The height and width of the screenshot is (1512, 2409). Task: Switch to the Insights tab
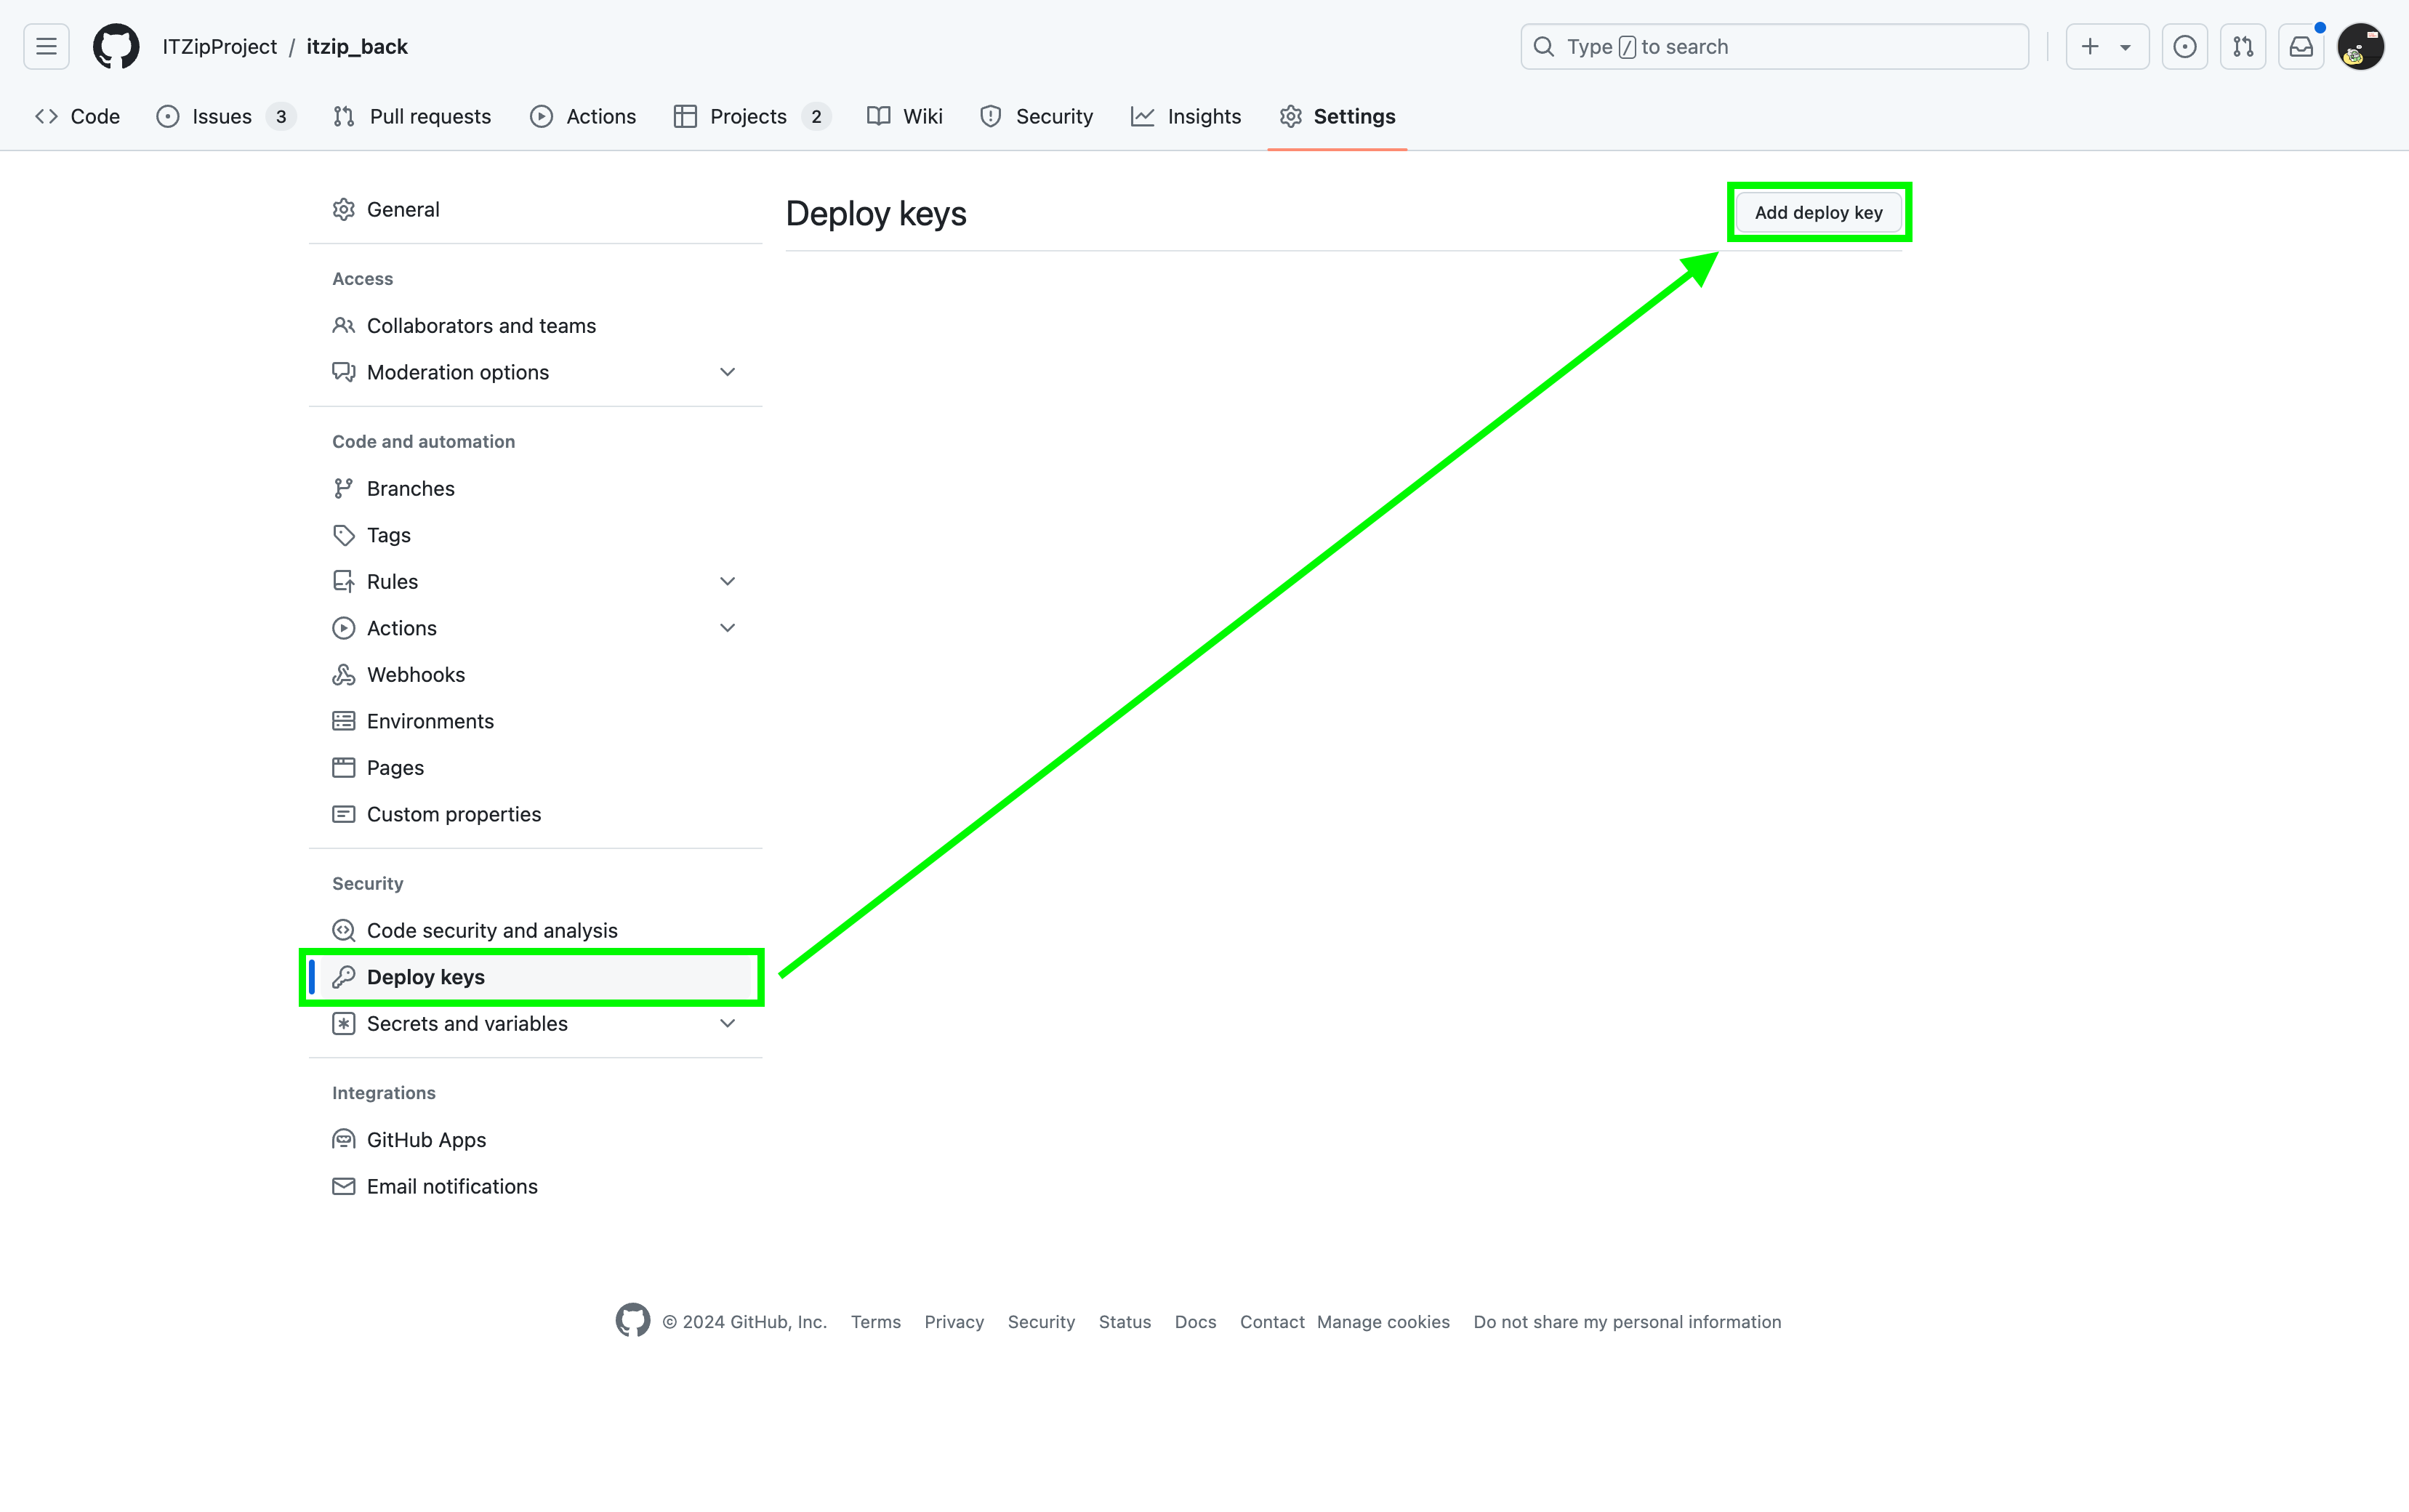click(1186, 117)
